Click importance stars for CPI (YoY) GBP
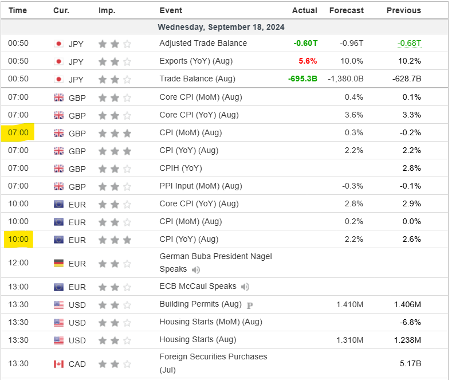 115,151
